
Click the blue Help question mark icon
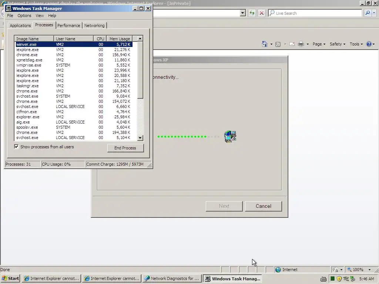click(369, 44)
